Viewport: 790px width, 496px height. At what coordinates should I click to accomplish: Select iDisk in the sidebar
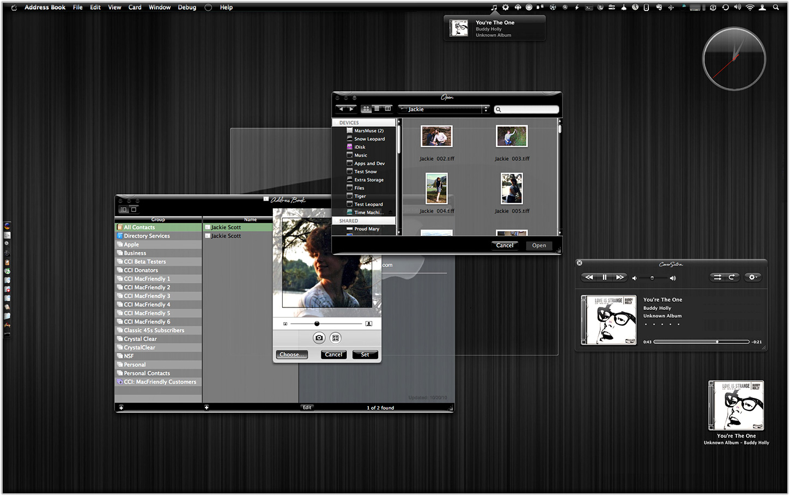(364, 147)
